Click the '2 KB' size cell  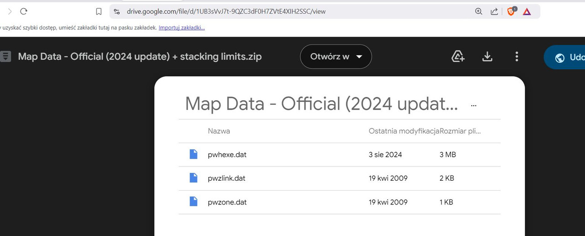pos(447,178)
